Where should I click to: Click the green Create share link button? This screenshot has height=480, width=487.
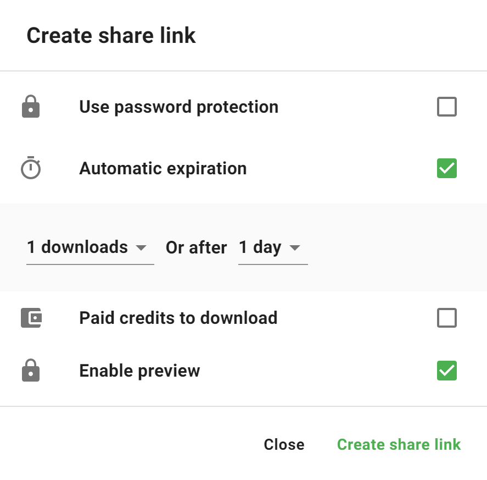click(399, 444)
